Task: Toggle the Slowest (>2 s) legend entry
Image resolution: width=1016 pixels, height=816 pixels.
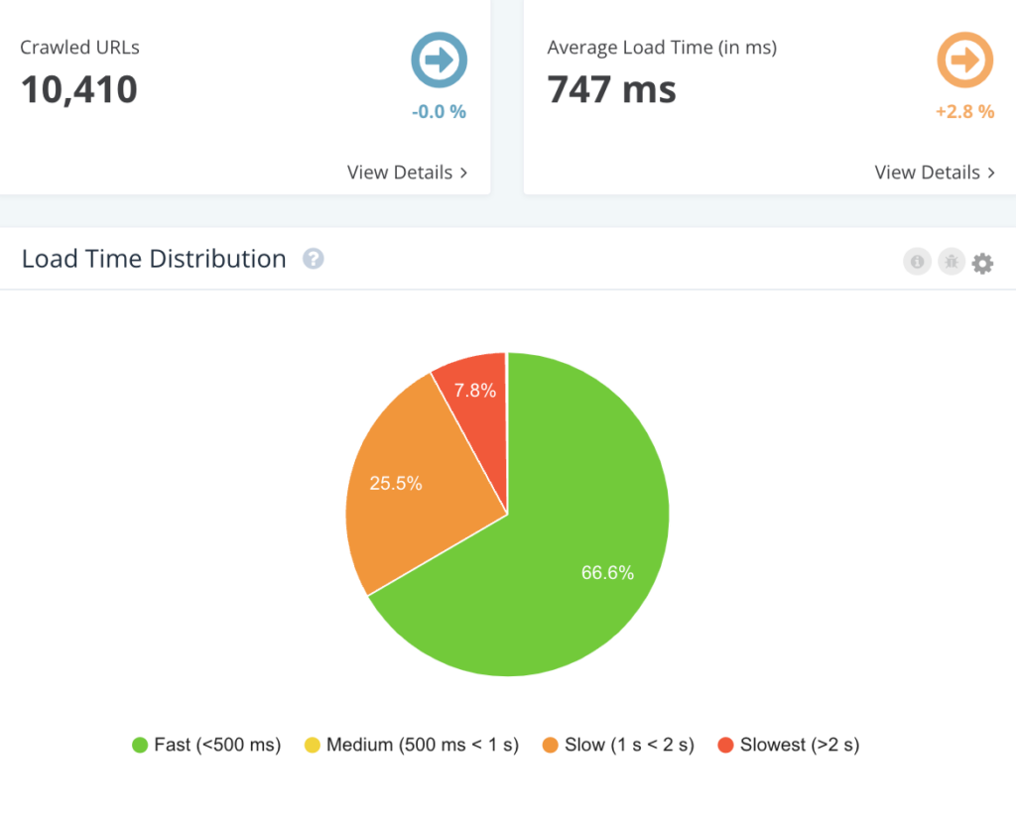Action: pos(789,745)
